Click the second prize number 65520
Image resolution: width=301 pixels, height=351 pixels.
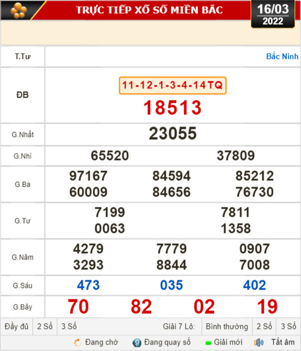click(110, 156)
